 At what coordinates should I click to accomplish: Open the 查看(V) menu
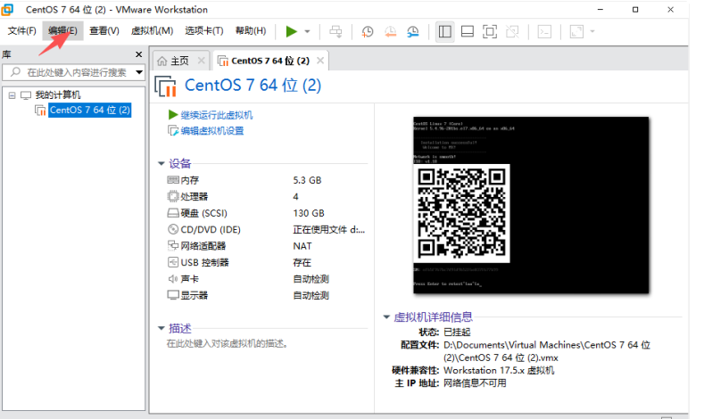[104, 31]
